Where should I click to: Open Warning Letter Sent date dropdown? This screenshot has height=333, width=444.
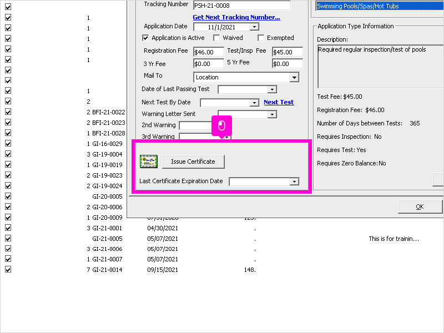[x=272, y=114]
